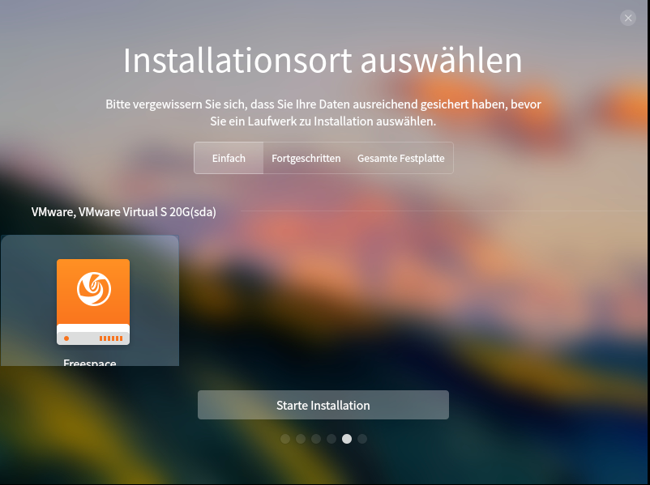This screenshot has height=485, width=650.
Task: Click the last progress step dot
Action: coord(362,439)
